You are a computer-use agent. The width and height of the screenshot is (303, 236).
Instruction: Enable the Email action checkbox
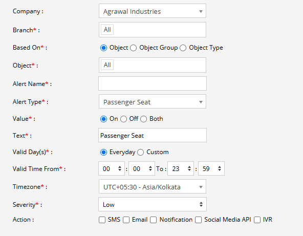126,220
